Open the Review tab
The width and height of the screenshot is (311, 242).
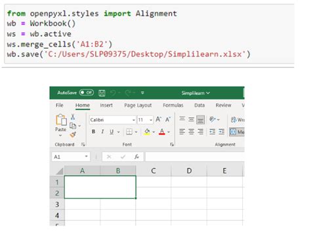pos(223,105)
